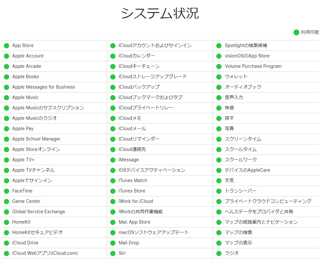Click the green dot next to ラジオ
This screenshot has height=259, width=320.
point(219,253)
